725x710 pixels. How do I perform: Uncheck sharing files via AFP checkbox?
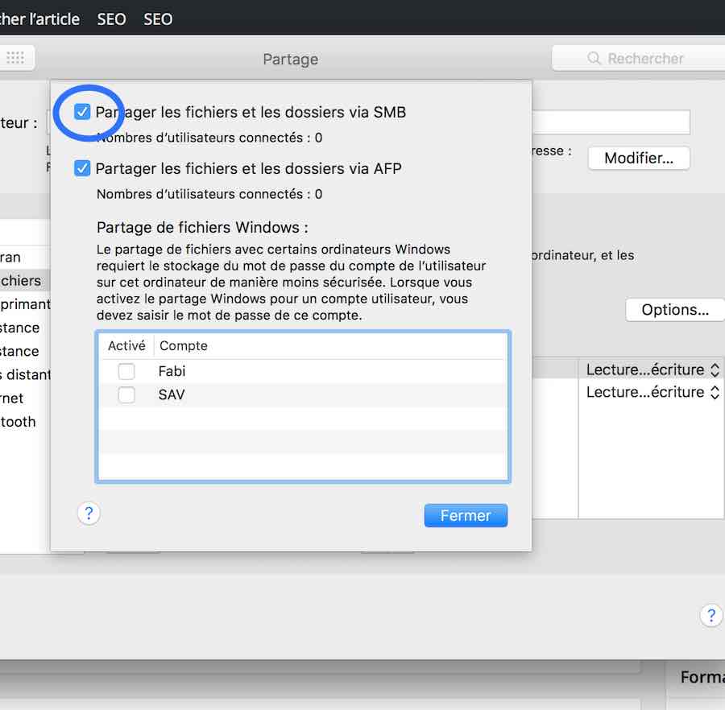(82, 168)
